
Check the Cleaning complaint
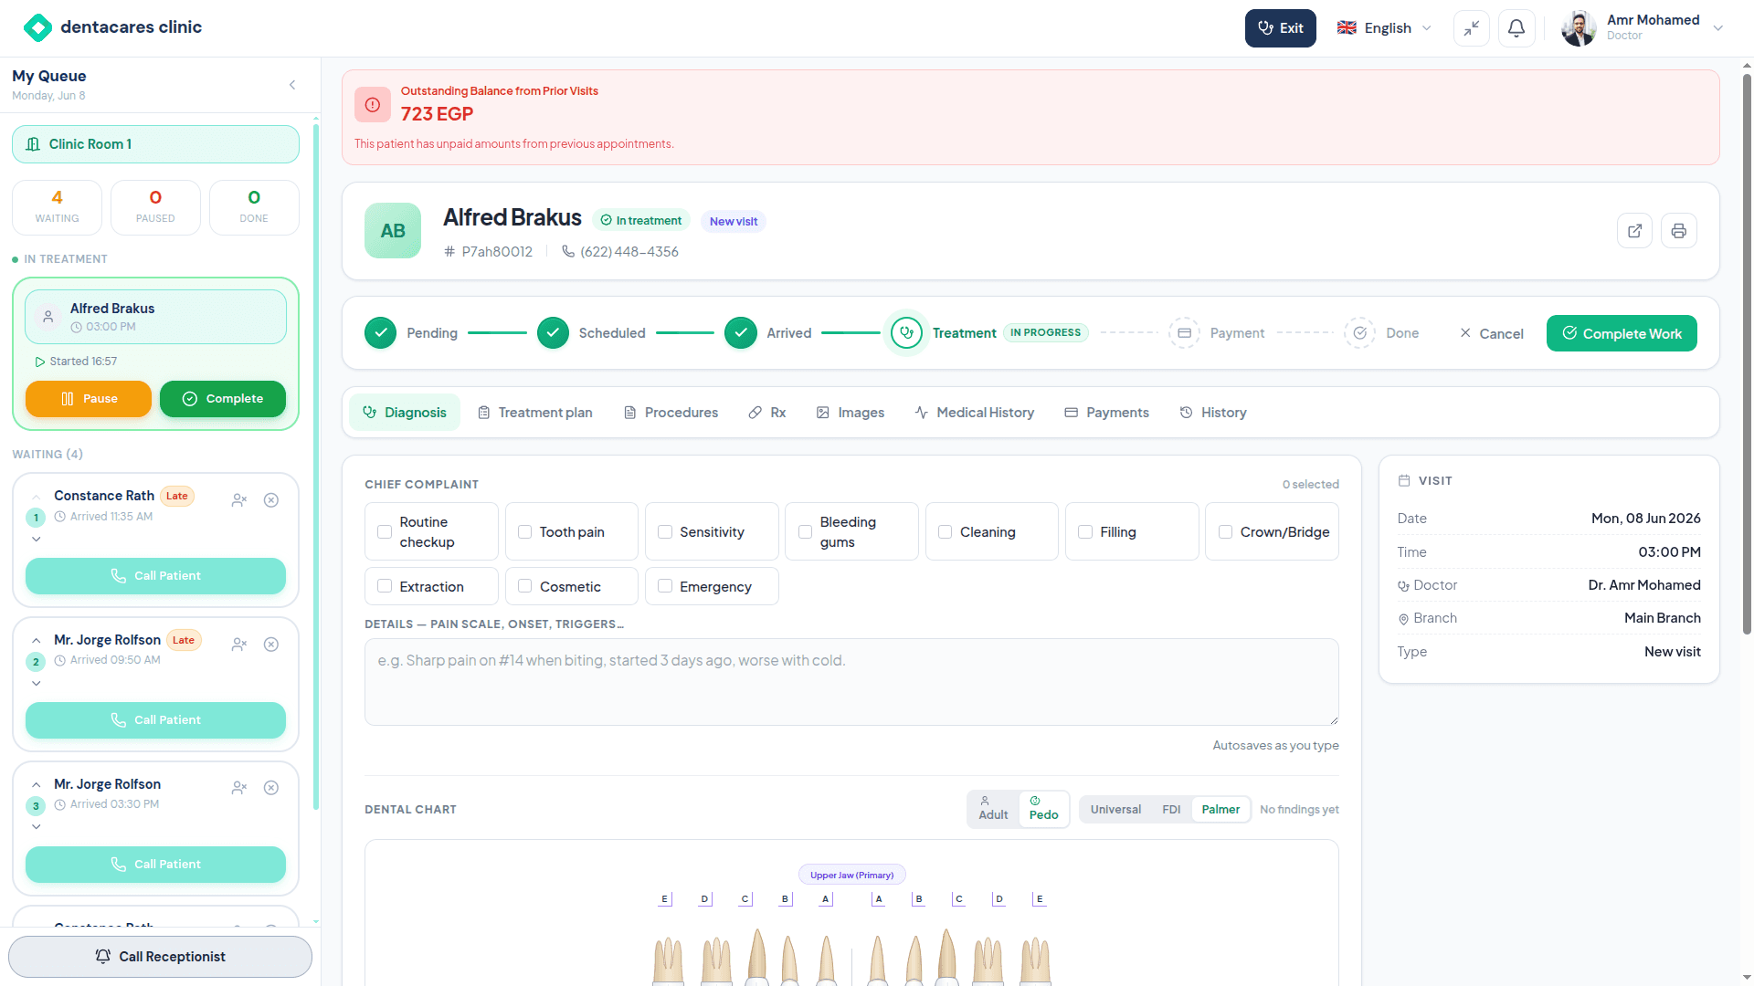click(x=946, y=532)
